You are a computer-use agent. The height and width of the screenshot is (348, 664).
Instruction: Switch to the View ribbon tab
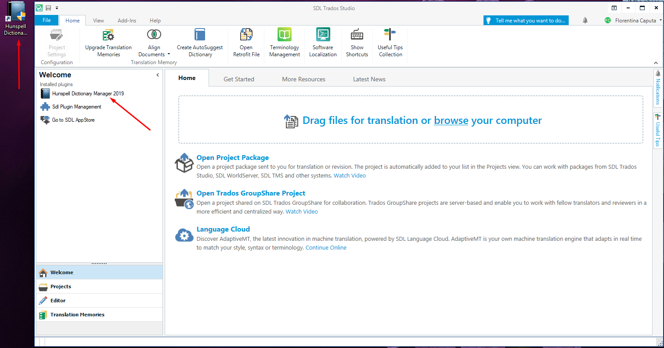pos(98,21)
